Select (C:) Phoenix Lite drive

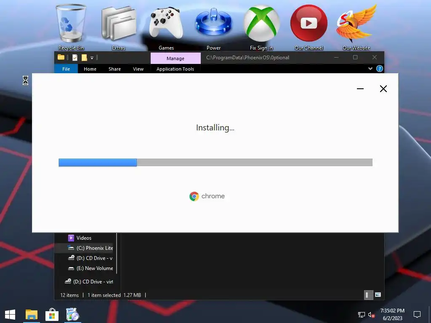click(x=91, y=248)
